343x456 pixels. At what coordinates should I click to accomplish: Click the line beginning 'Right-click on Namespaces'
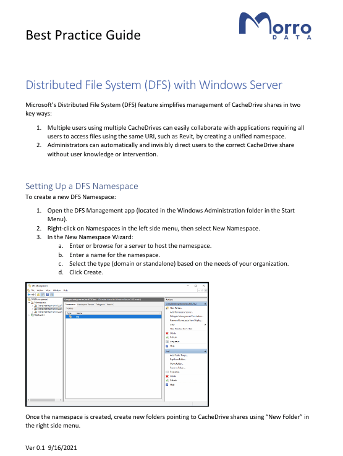coord(154,229)
